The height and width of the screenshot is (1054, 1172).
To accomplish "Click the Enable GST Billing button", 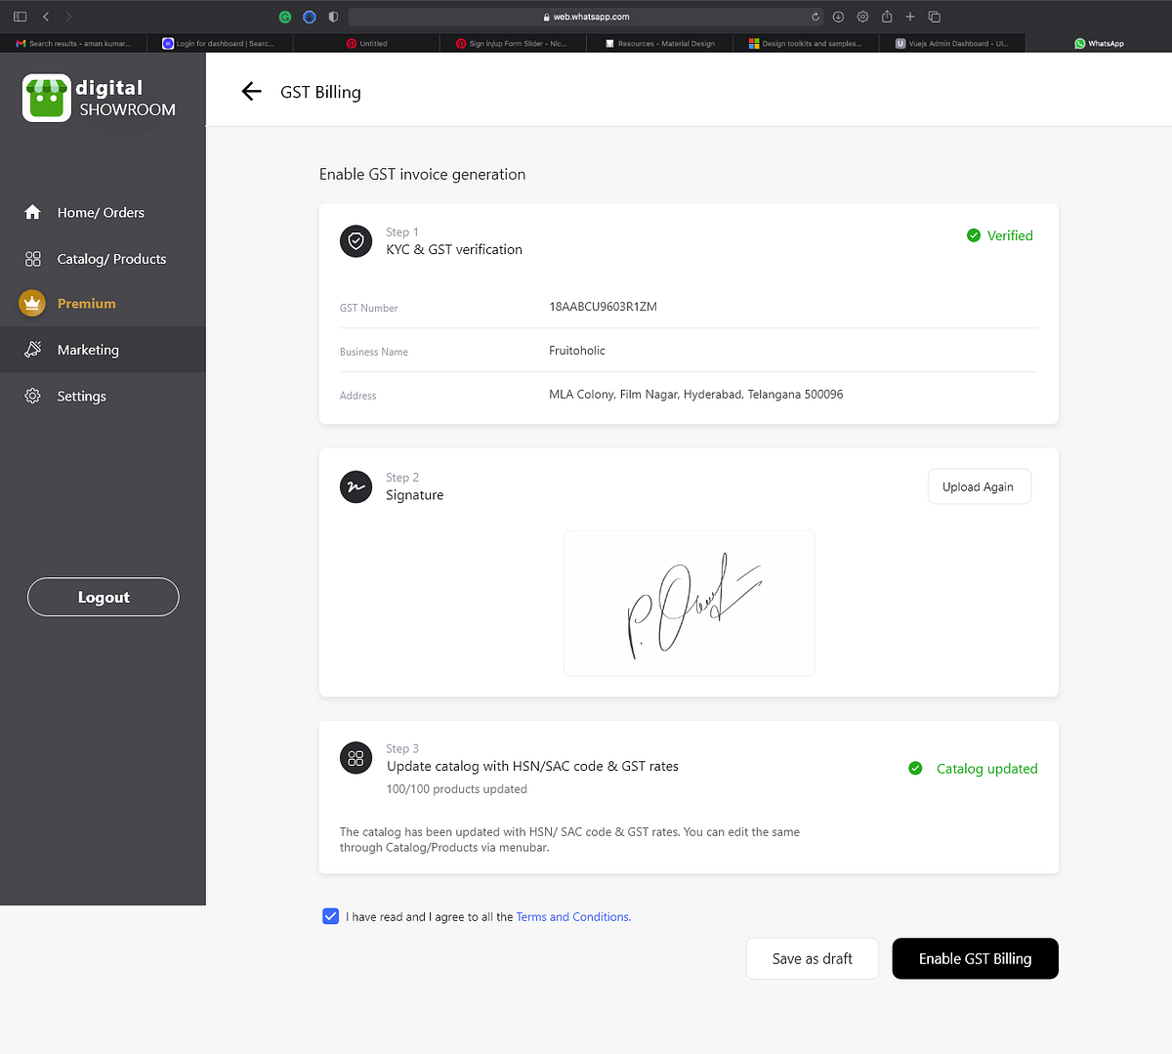I will tap(974, 958).
